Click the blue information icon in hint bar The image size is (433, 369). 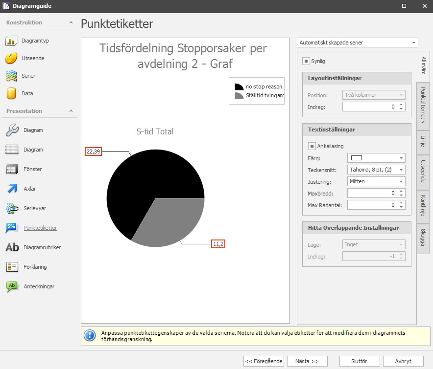90,336
